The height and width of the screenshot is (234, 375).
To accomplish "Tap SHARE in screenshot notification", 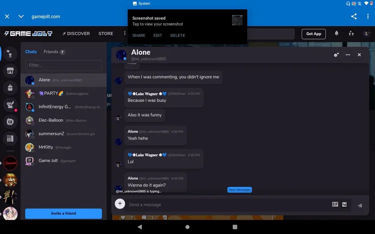I will pyautogui.click(x=138, y=35).
